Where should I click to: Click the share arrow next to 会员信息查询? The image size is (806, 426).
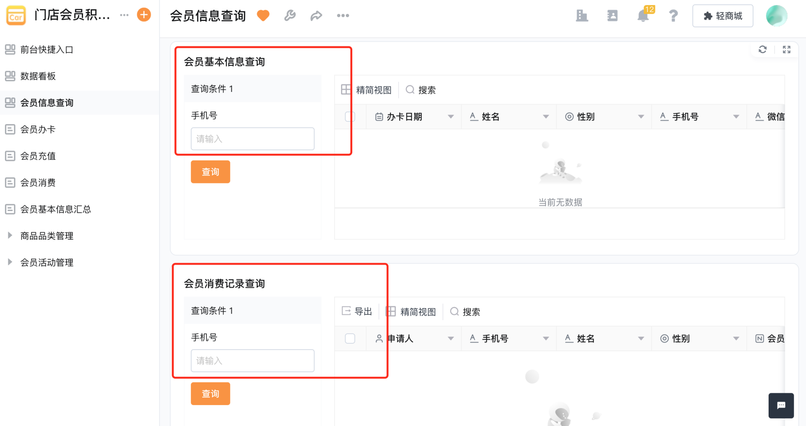pyautogui.click(x=316, y=16)
